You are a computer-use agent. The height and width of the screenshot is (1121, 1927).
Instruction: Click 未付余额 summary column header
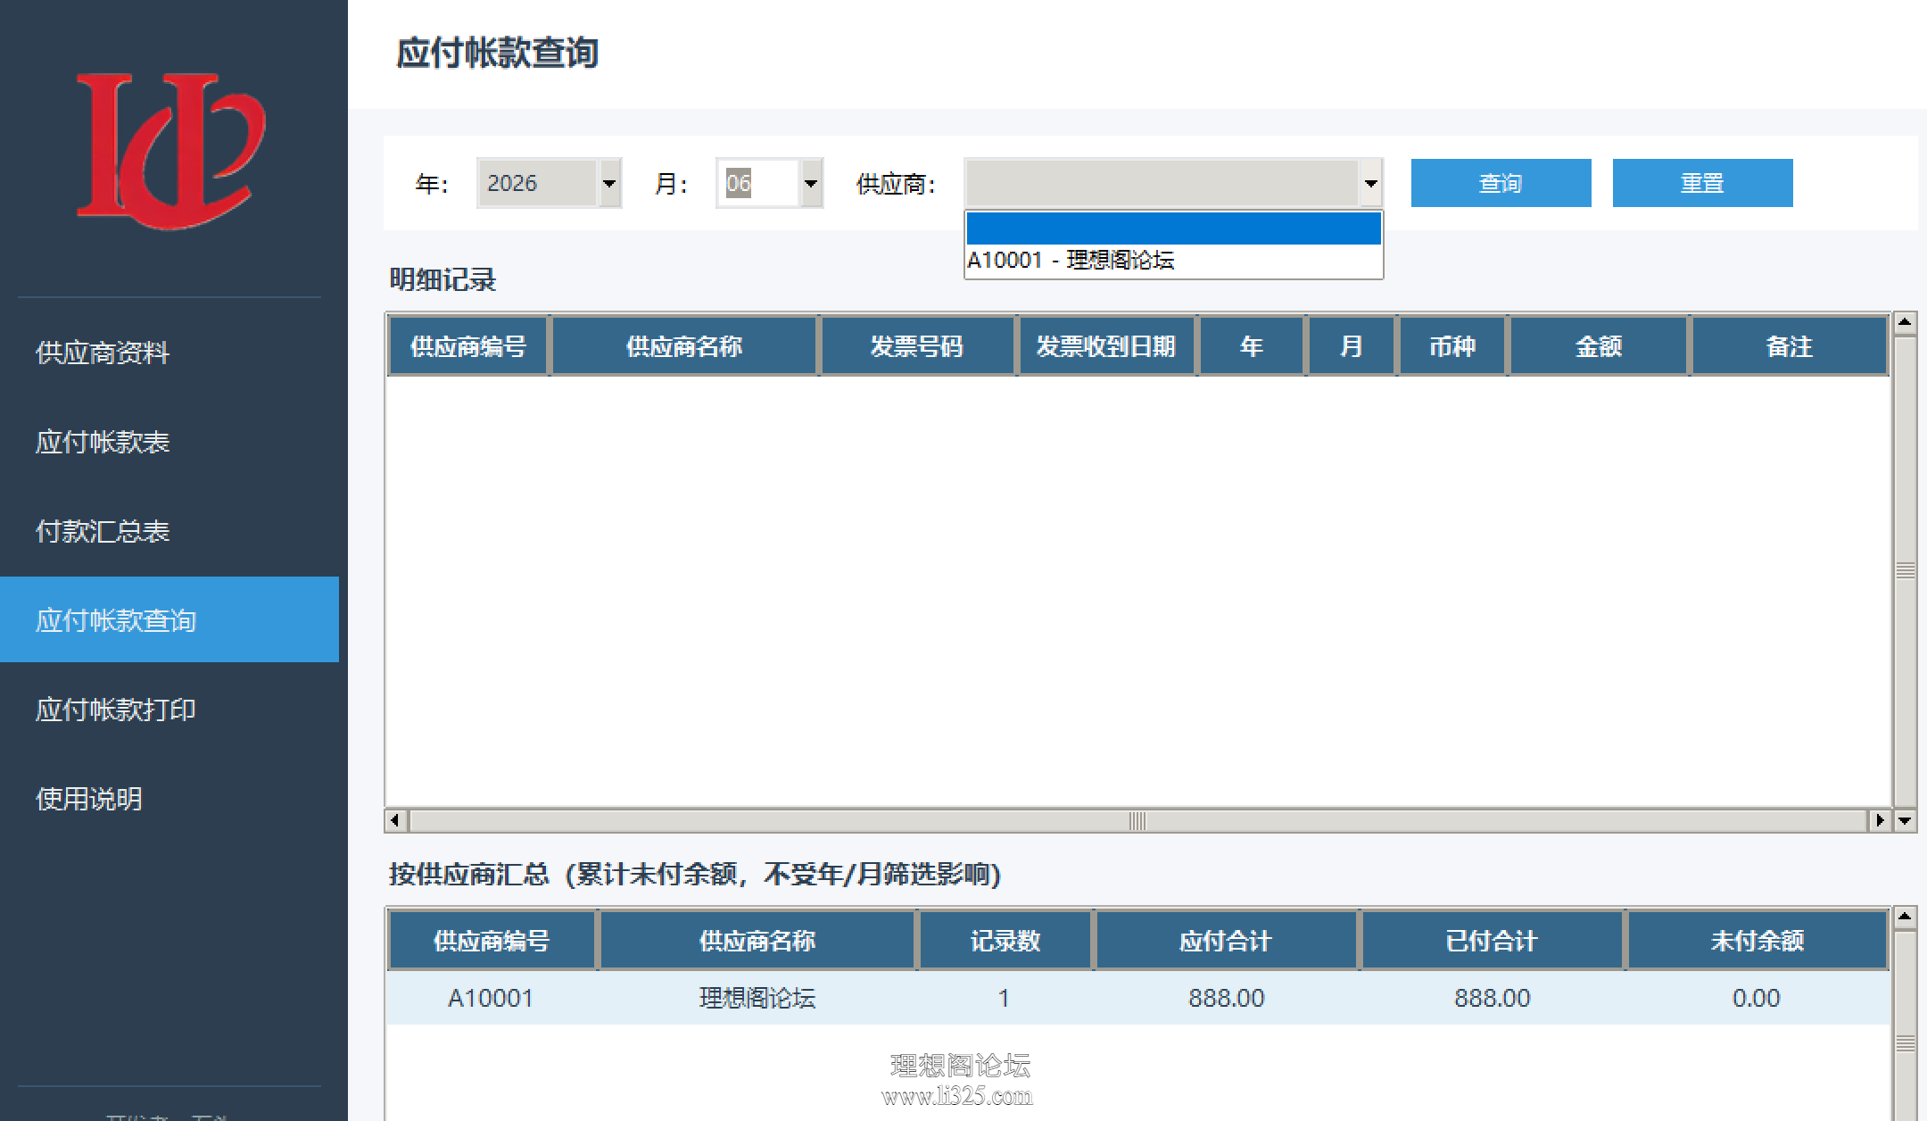pyautogui.click(x=1757, y=941)
